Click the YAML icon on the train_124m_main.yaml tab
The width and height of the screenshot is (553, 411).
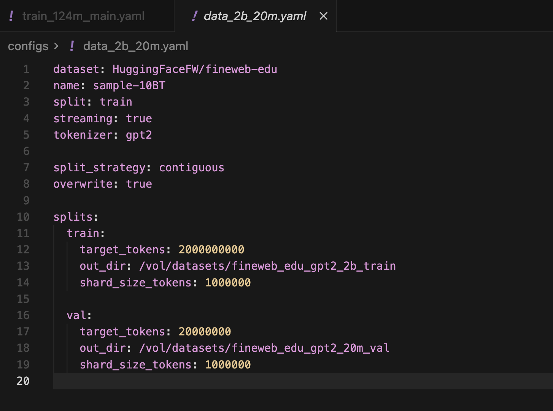coord(11,16)
